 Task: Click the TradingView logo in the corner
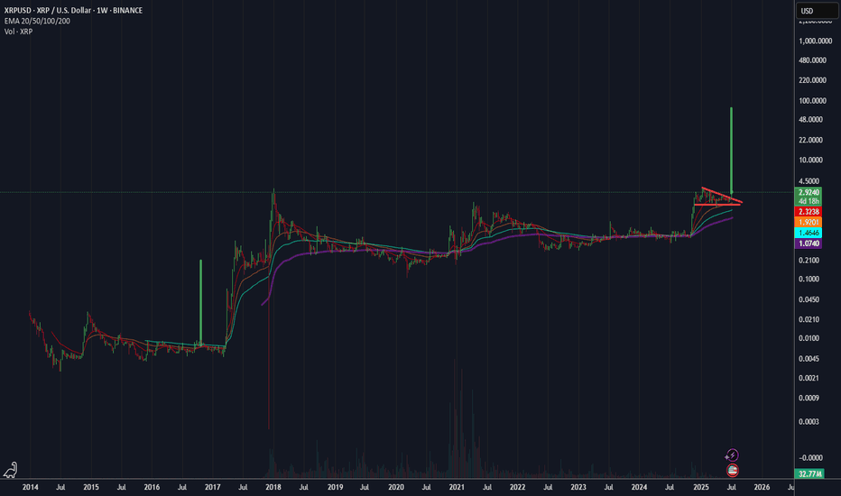(10, 470)
